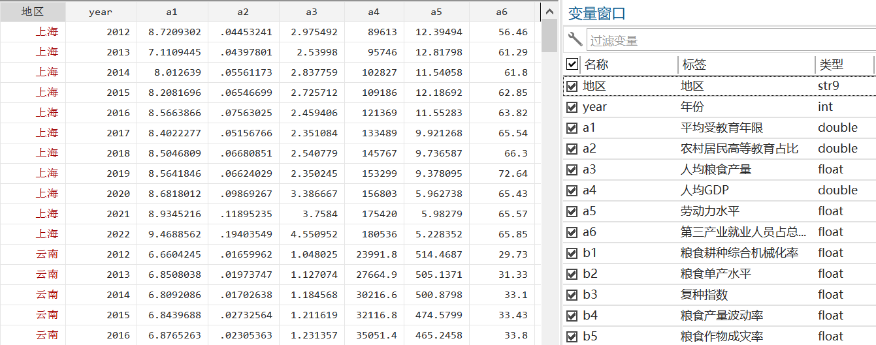
Task: Select the 云南 cell in the 2012 row
Action: pyautogui.click(x=46, y=254)
